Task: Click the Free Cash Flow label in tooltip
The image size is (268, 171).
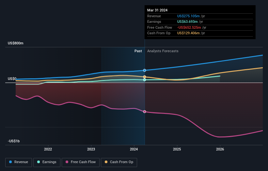Action: pyautogui.click(x=160, y=27)
